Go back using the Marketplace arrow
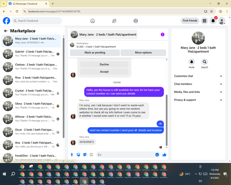The width and height of the screenshot is (231, 185). point(6,31)
